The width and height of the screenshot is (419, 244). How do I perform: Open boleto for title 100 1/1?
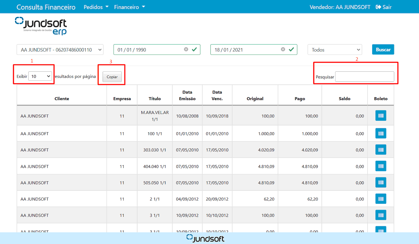381,133
